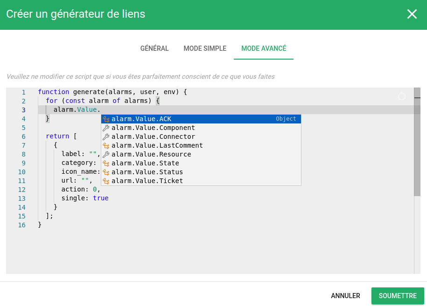Choose alarm.Value.Connector suggestion
Viewport: 427px width, 307px height.
(x=201, y=136)
